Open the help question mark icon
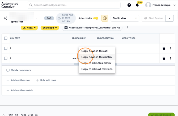178x116 pixels. [x=129, y=5]
